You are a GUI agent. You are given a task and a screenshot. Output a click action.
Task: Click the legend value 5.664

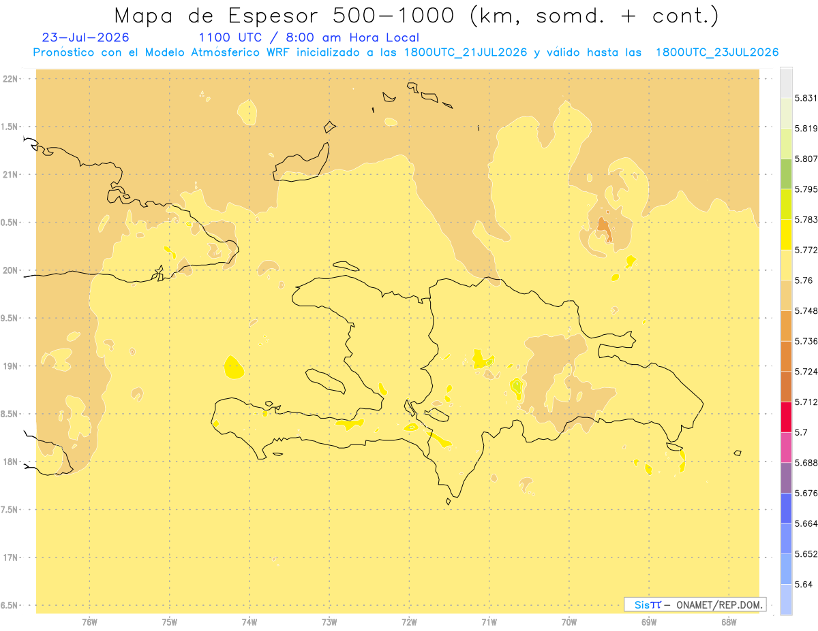806,523
